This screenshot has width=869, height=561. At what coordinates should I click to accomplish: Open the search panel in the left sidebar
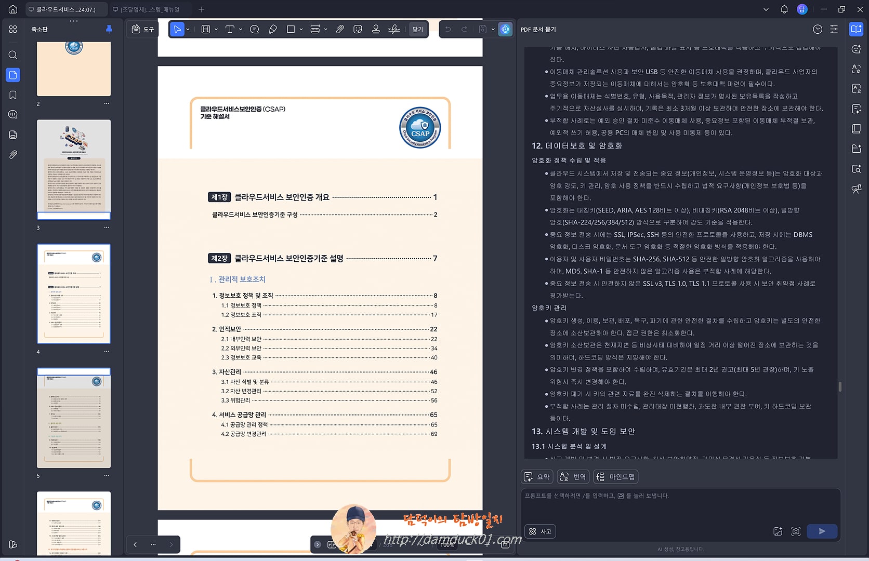12,55
